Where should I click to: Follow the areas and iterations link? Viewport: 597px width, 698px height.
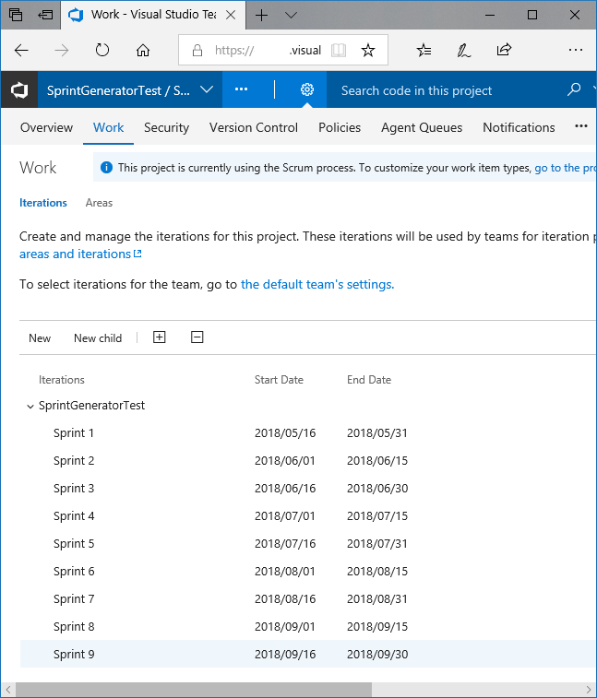80,254
